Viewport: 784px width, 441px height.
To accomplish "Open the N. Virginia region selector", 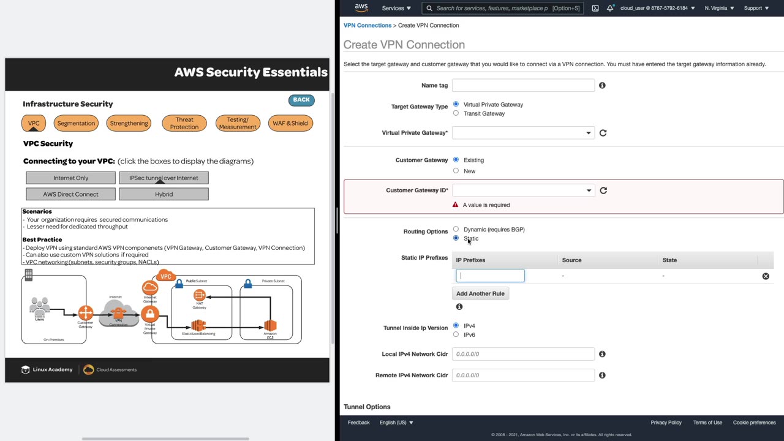I will 719,8.
